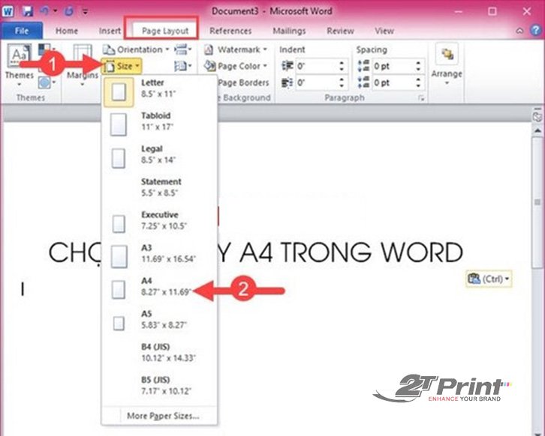Open the Paragraph dialog launcher
This screenshot has width=545, height=436.
[x=421, y=98]
